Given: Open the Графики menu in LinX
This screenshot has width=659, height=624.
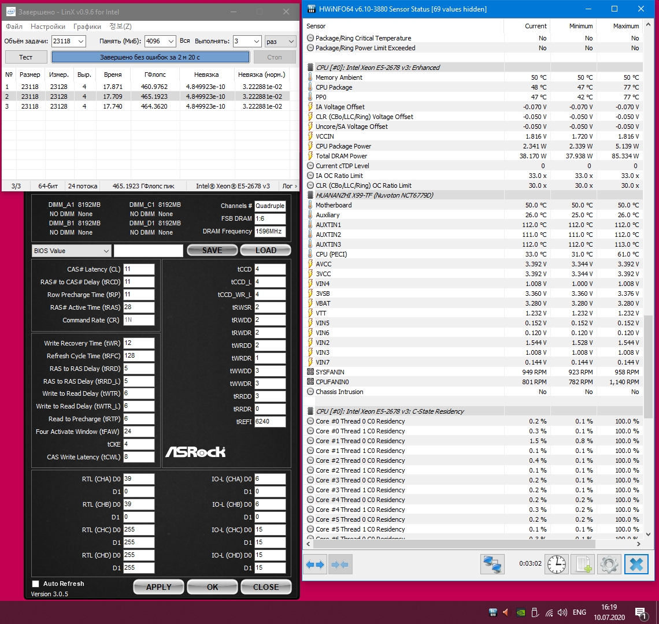Looking at the screenshot, I should pos(87,27).
